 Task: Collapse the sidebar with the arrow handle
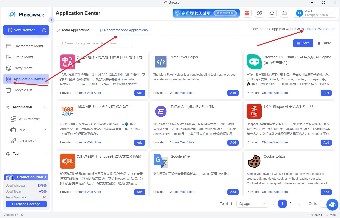click(x=51, y=20)
